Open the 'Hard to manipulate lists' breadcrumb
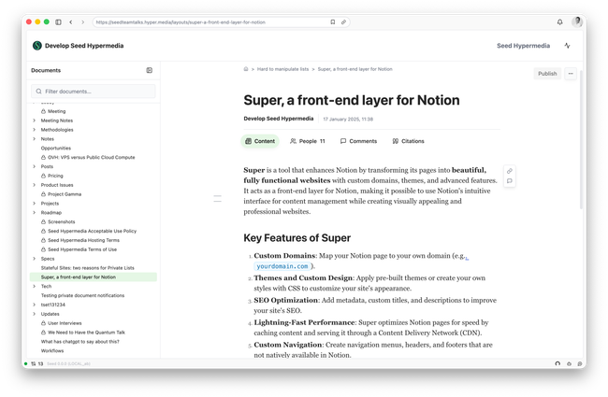Image resolution: width=608 pixels, height=397 pixels. pyautogui.click(x=282, y=69)
